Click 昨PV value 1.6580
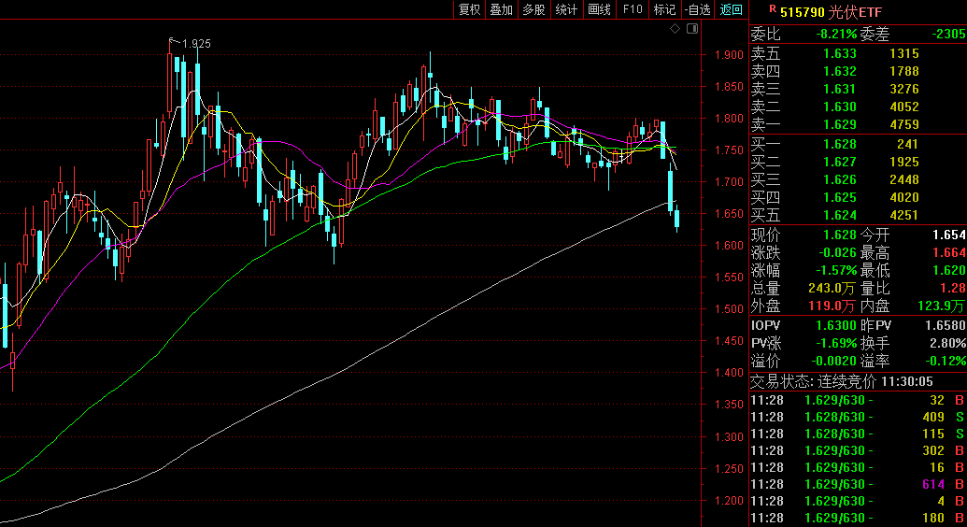The image size is (967, 527). 946,325
